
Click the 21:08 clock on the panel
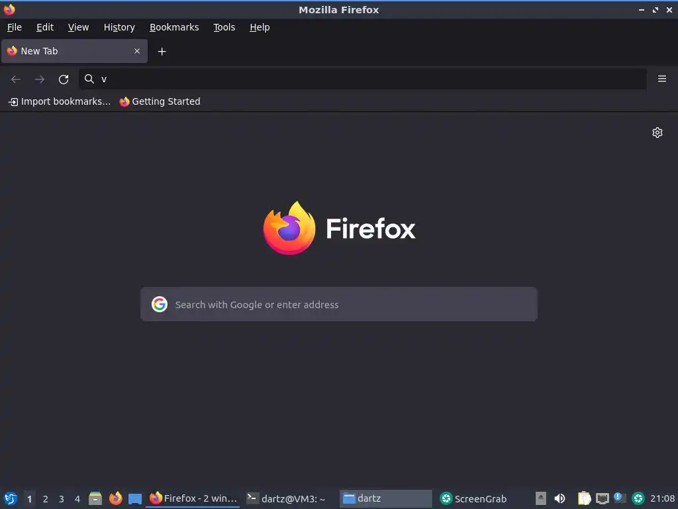[662, 498]
